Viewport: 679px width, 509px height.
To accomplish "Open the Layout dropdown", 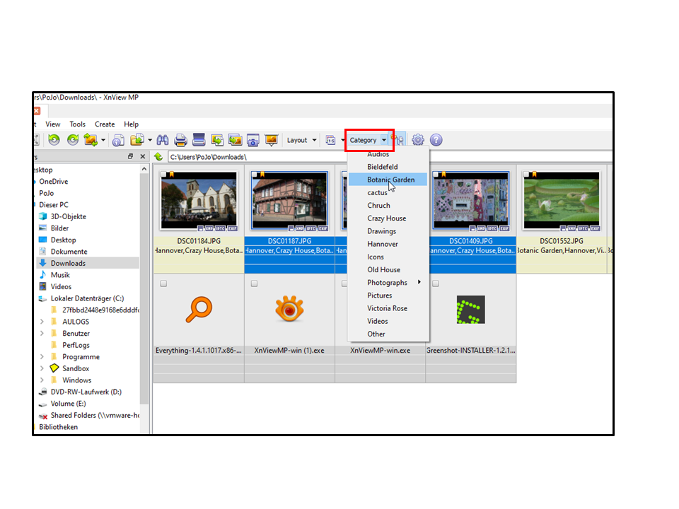I will coord(301,140).
